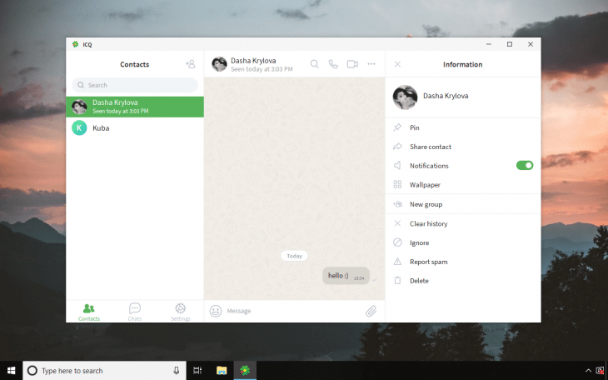This screenshot has height=380, width=608.
Task: Click the contacts Search field
Action: point(135,85)
